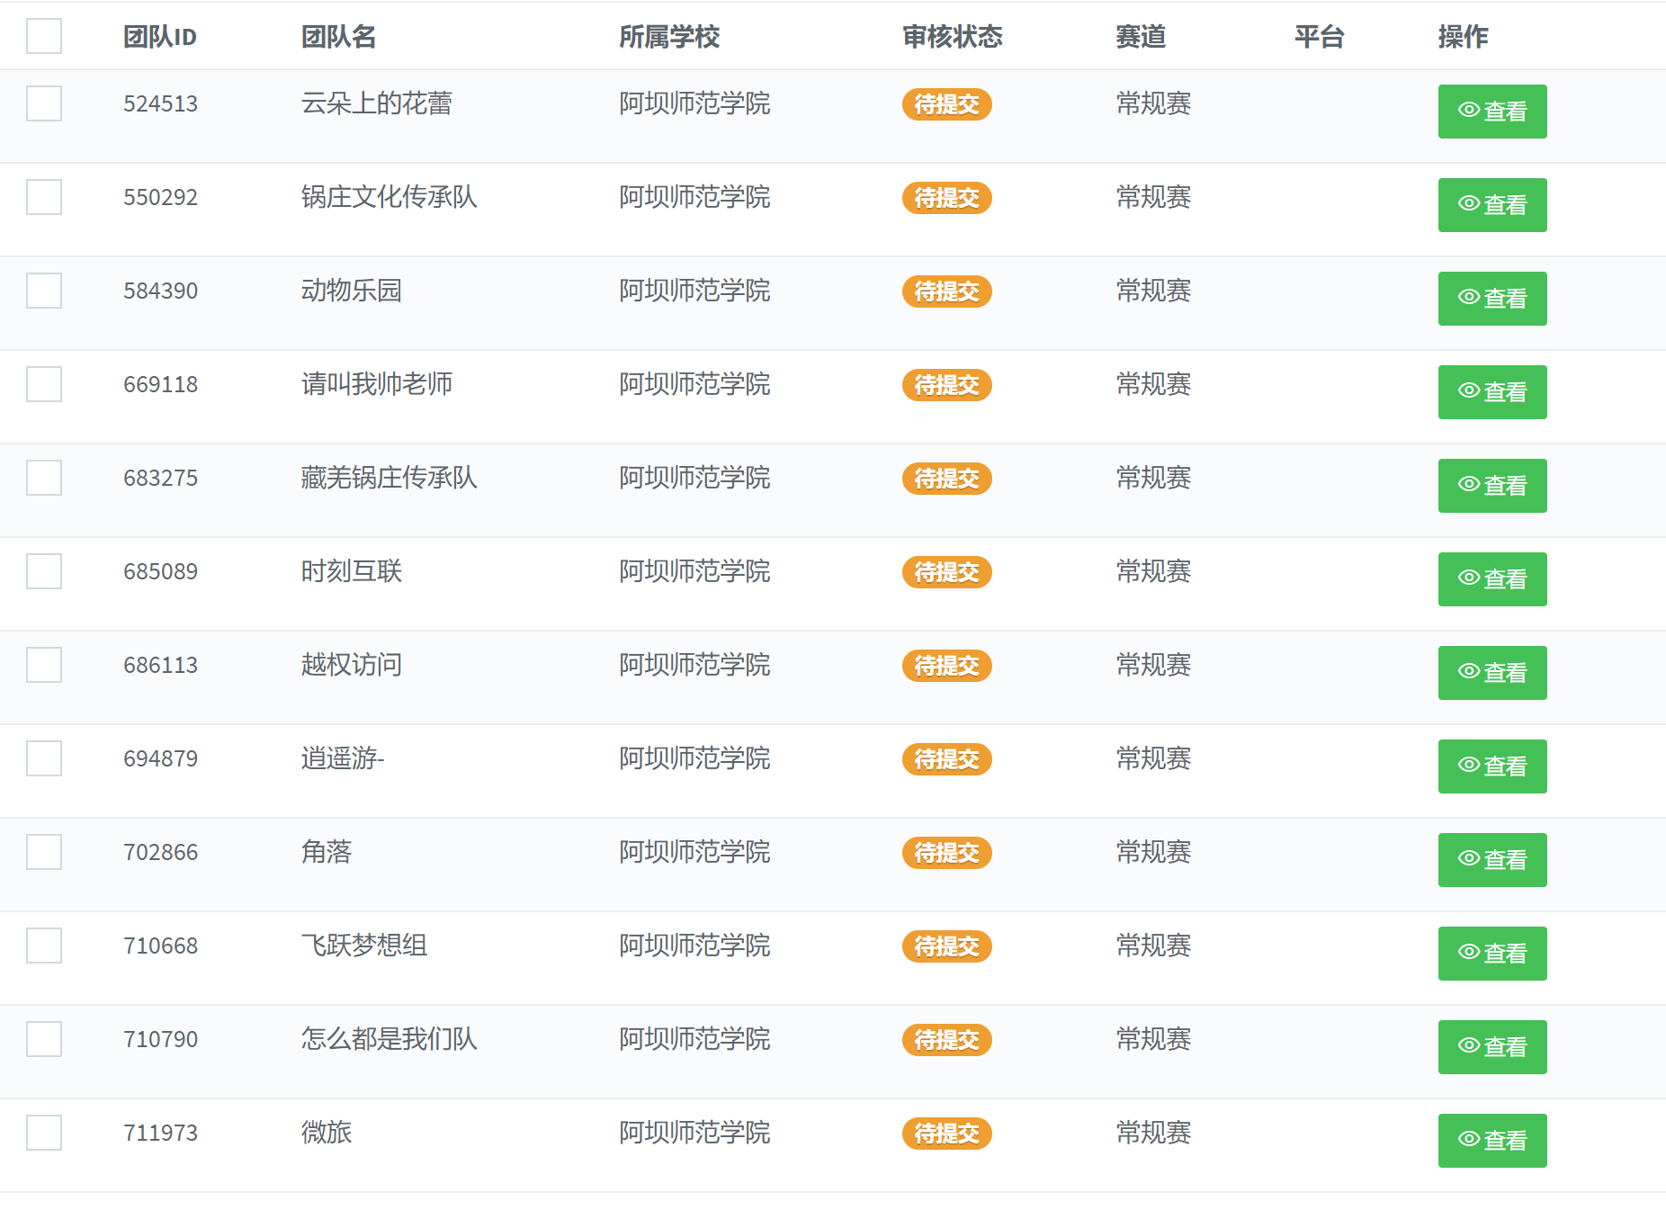View details of team 动物乐园
Viewport: 1666px width, 1228px height.
coord(1492,299)
